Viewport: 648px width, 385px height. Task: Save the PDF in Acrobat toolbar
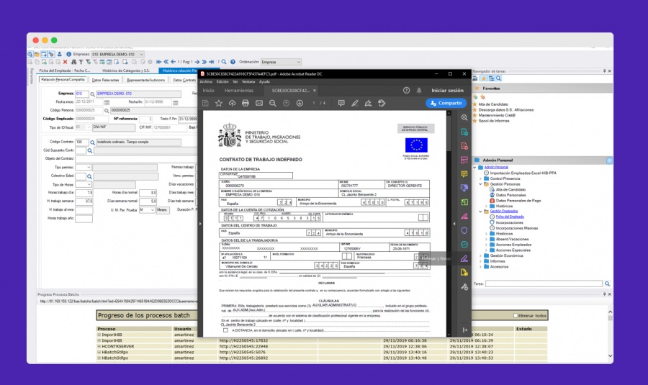pyautogui.click(x=205, y=104)
